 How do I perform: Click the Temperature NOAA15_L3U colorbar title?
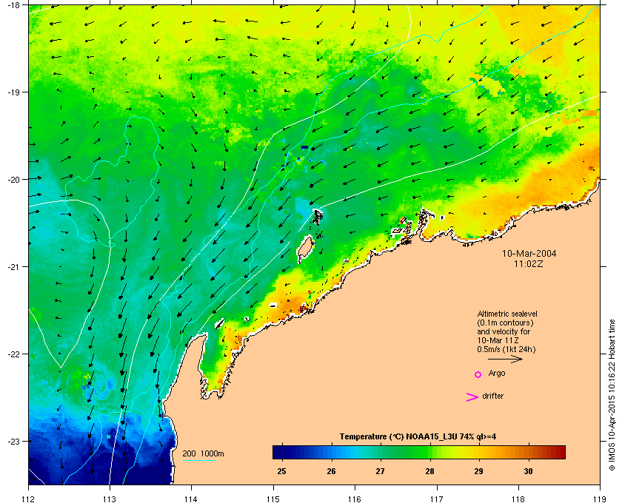pos(418,437)
